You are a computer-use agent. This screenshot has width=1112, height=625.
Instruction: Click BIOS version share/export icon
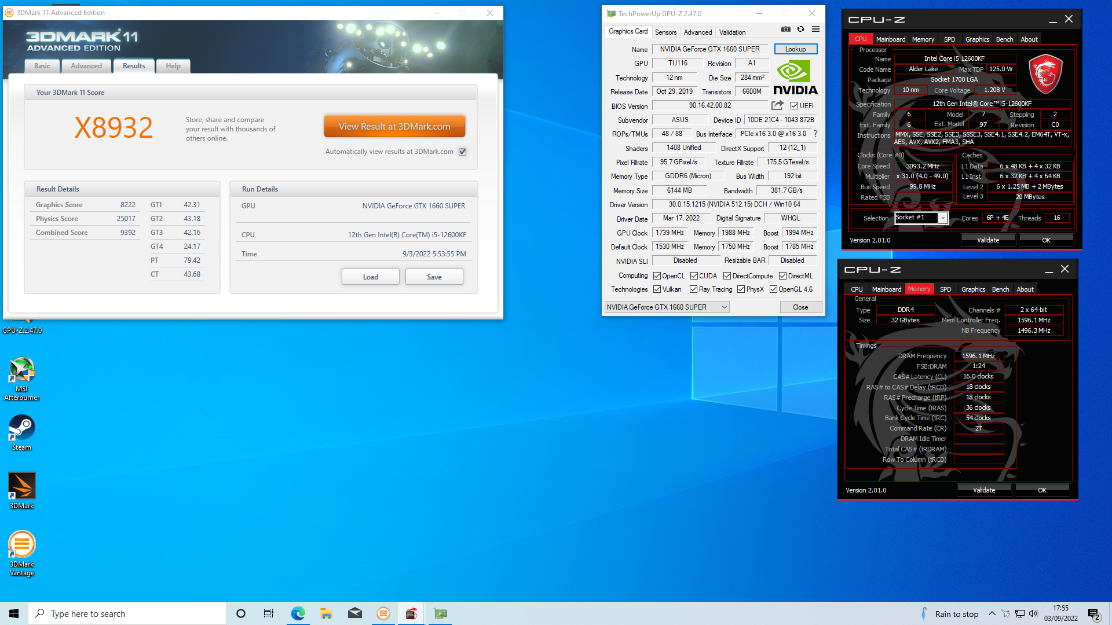777,105
